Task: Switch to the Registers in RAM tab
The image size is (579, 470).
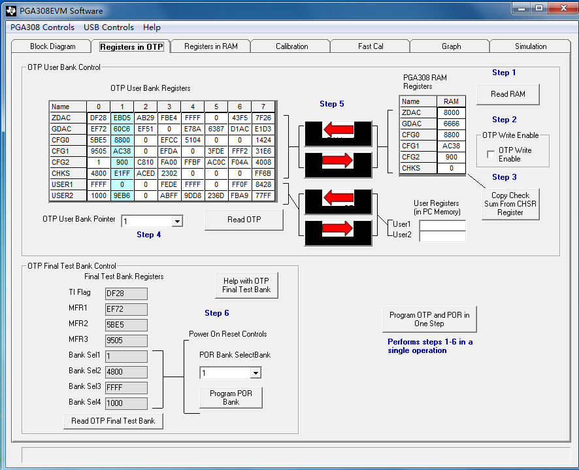Action: pyautogui.click(x=210, y=46)
